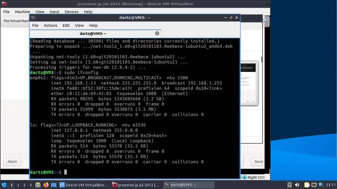Launch the file manager from the taskbar
337x189 pixels.
tap(38, 185)
